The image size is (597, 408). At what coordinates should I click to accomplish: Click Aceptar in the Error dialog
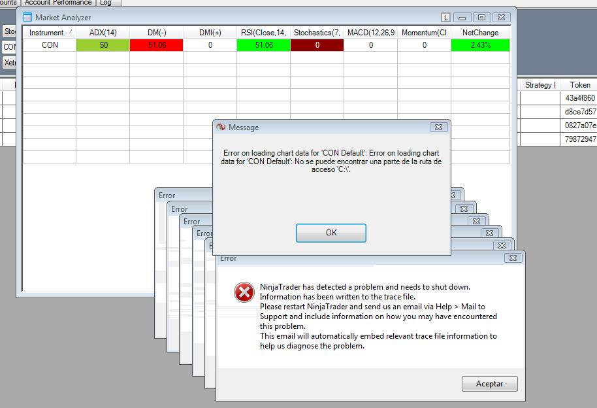pyautogui.click(x=489, y=384)
